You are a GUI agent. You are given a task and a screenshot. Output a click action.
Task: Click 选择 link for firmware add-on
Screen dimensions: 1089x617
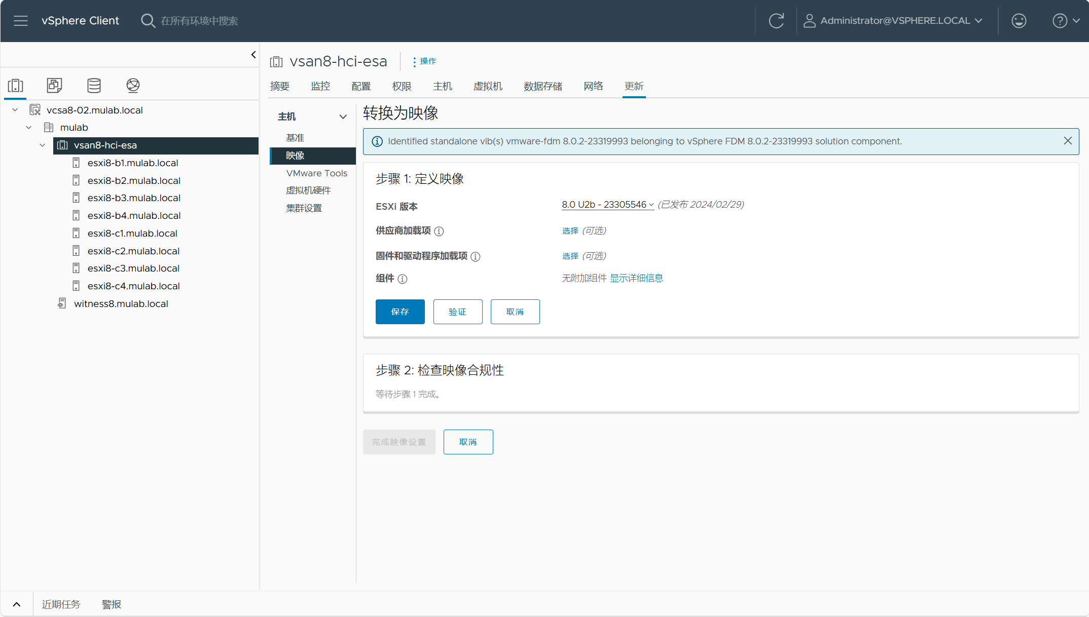coord(570,256)
